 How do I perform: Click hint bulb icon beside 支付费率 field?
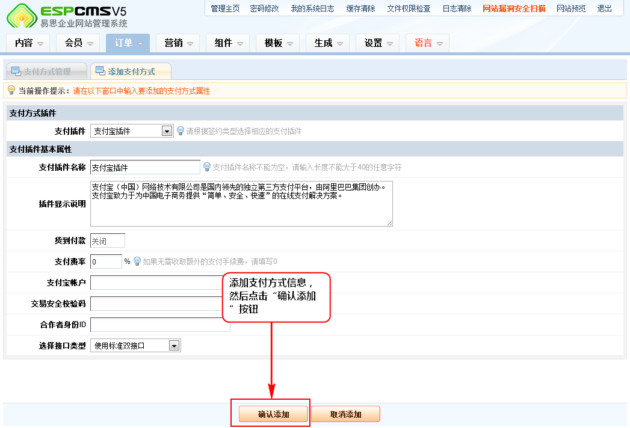pos(137,261)
